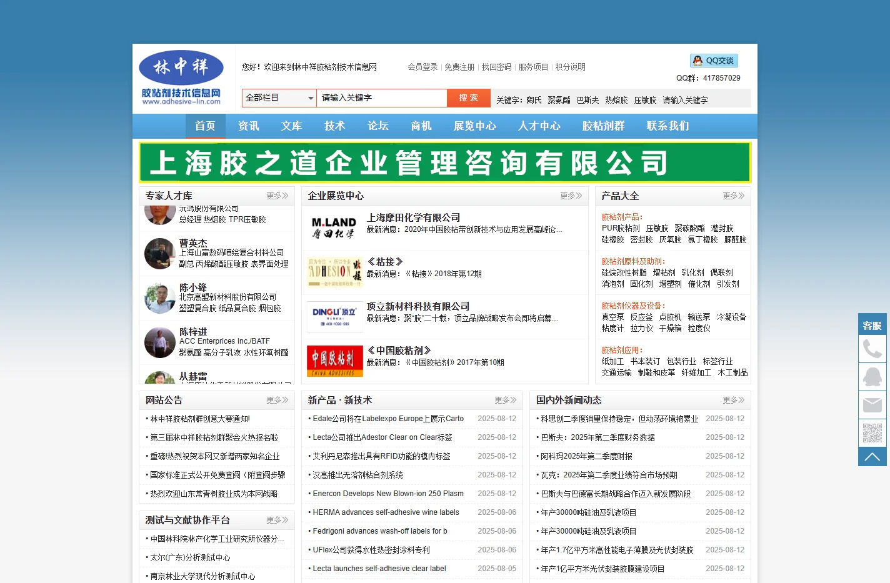
Task: Open article 汉高推出无溶剂粘合剂系统
Action: click(357, 476)
